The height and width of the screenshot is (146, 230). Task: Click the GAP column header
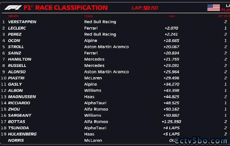[x=172, y=16]
